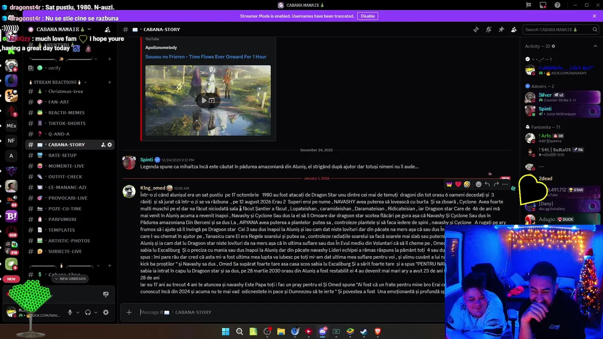Disable Streamer Mode via the Disable button
Image resolution: width=603 pixels, height=339 pixels.
[x=367, y=16]
